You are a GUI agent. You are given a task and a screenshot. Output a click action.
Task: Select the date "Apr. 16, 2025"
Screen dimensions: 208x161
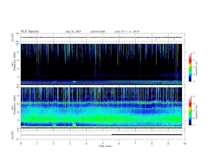pyautogui.click(x=73, y=32)
